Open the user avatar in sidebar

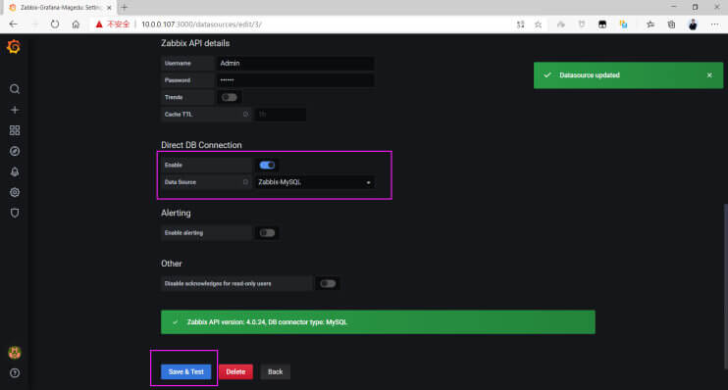point(15,353)
